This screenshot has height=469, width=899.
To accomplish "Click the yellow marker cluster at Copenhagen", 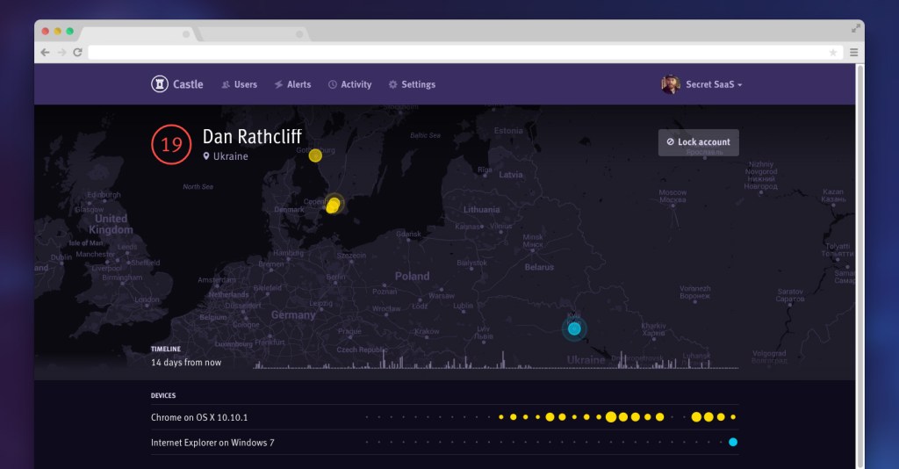I will (333, 206).
